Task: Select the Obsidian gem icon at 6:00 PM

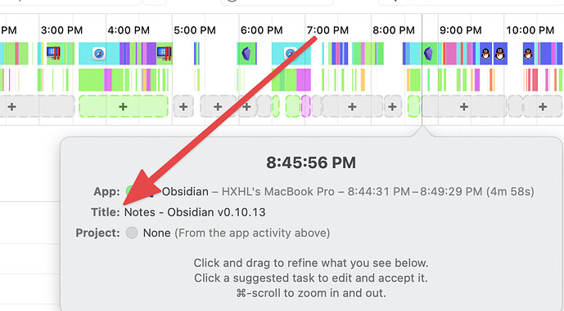Action: (x=246, y=53)
